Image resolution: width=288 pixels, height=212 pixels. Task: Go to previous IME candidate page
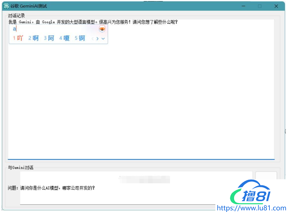pos(93,39)
